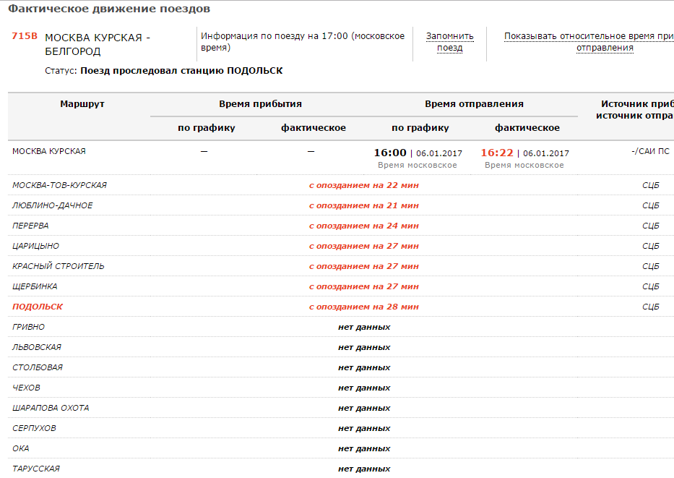Click the ЧЕХОВ station name
This screenshot has height=478, width=674.
(x=26, y=388)
